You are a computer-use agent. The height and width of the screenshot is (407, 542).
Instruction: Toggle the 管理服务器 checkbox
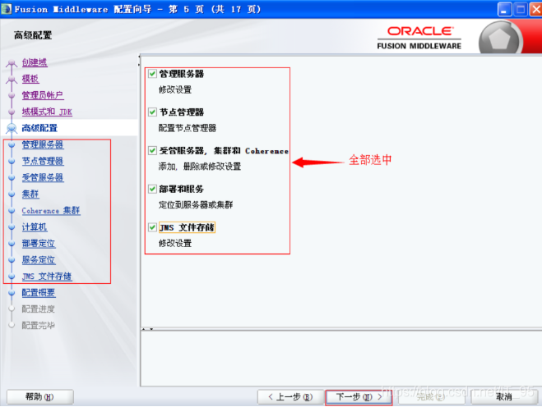pyautogui.click(x=152, y=74)
